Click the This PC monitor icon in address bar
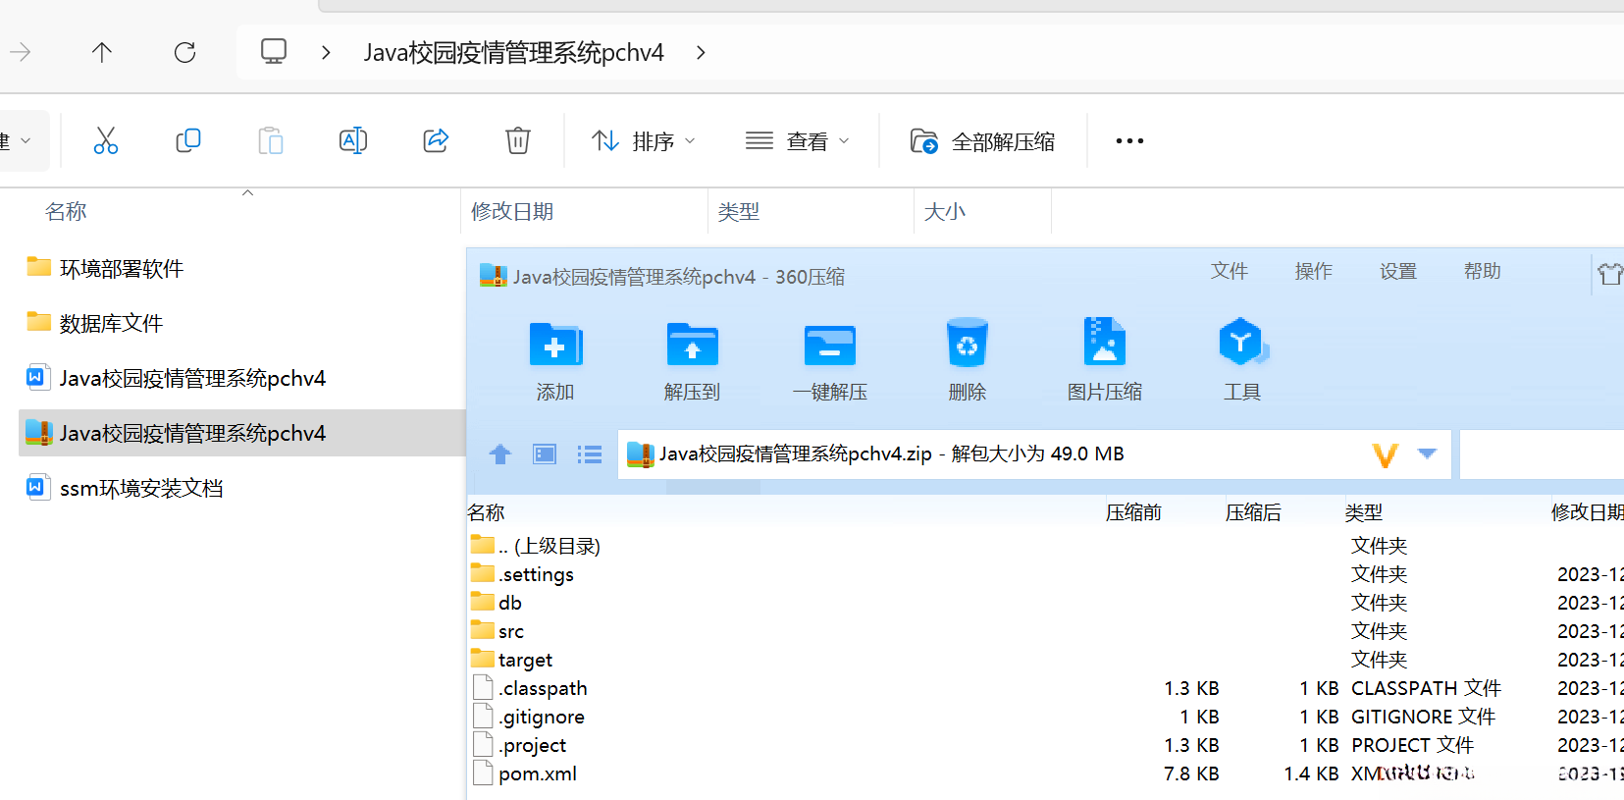Screen dimensions: 1624x800 274,51
